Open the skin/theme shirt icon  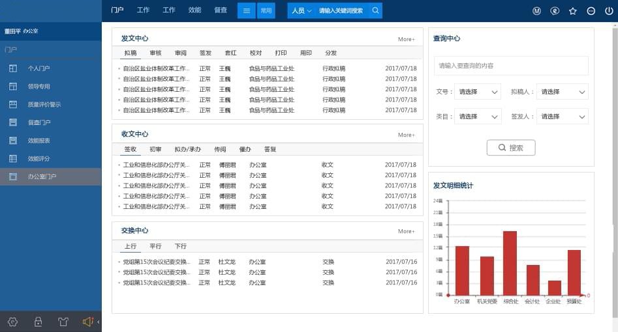pyautogui.click(x=63, y=322)
